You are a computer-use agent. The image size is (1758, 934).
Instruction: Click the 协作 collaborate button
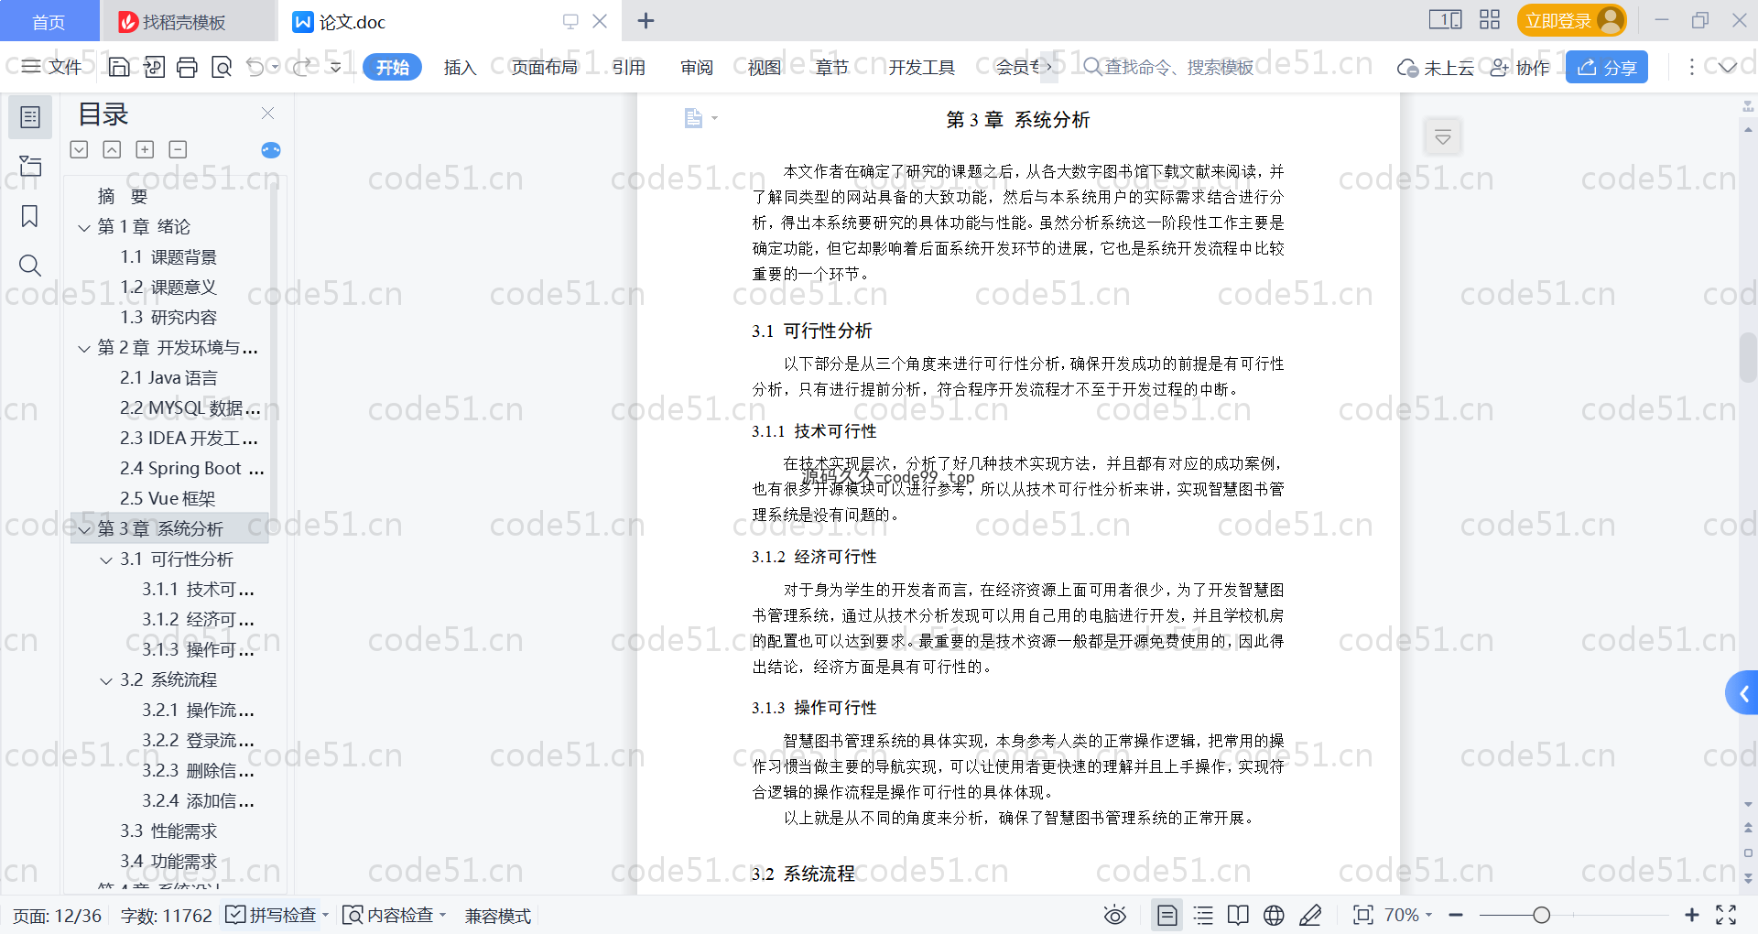(x=1520, y=68)
